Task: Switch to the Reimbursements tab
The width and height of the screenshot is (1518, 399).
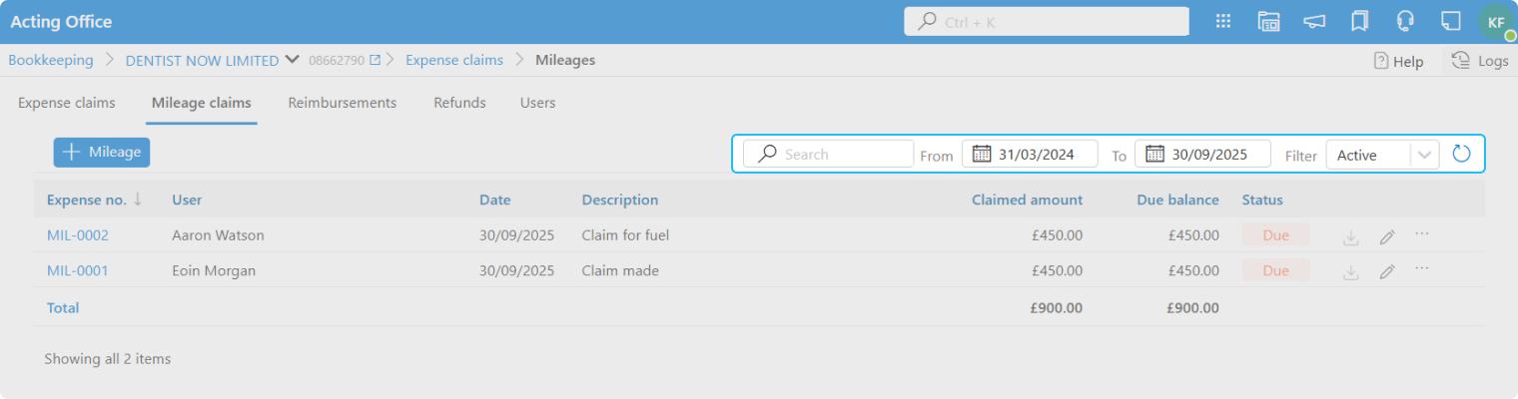Action: pyautogui.click(x=343, y=103)
